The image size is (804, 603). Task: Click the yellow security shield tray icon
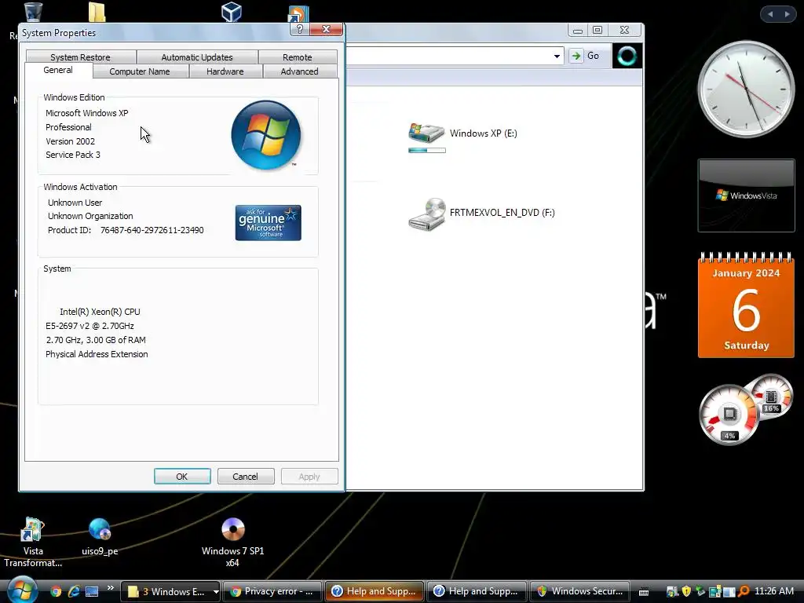[686, 592]
